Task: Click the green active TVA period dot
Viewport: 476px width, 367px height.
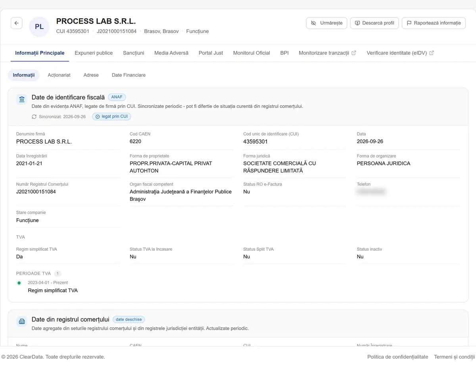Action: [19, 283]
